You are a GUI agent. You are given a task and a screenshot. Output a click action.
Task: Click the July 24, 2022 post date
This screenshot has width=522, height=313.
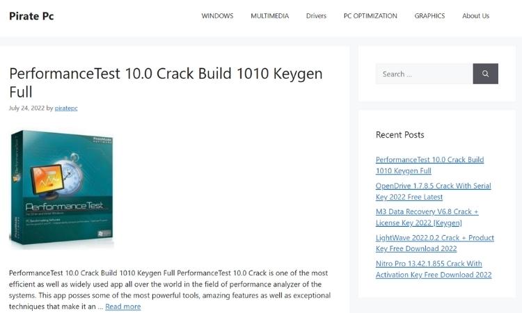point(26,108)
